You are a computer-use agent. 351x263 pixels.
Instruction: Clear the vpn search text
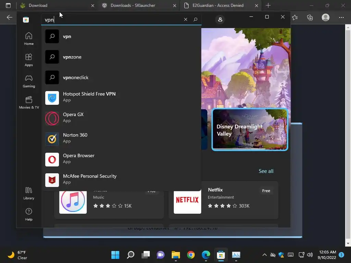point(185,20)
